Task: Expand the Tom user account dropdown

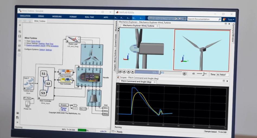Action: [231, 19]
